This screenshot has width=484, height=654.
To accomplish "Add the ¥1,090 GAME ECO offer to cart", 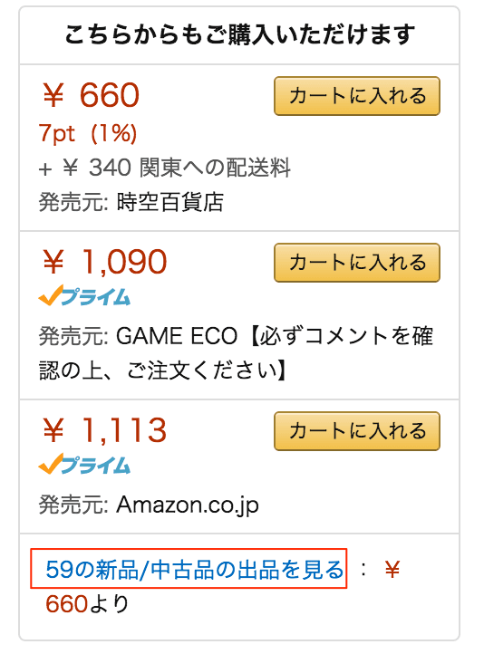I will point(357,263).
